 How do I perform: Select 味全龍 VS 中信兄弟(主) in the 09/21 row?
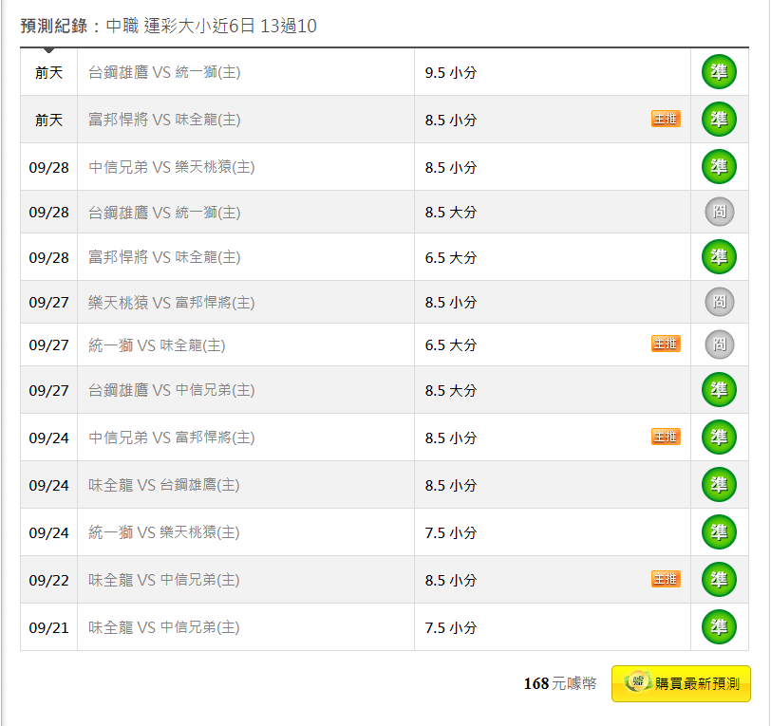pos(163,627)
